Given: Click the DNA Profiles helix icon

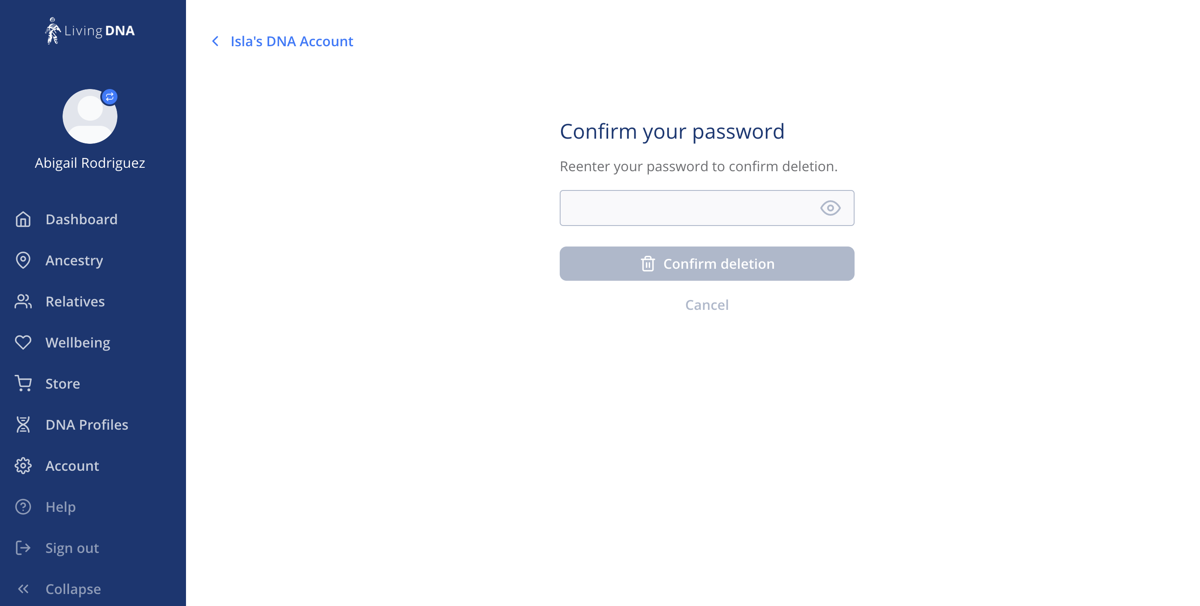Looking at the screenshot, I should 23,425.
